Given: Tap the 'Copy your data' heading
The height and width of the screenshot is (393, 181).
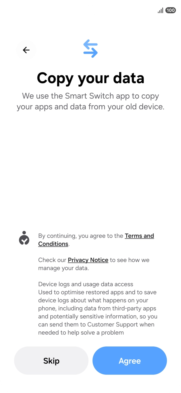Looking at the screenshot, I should coord(90,78).
